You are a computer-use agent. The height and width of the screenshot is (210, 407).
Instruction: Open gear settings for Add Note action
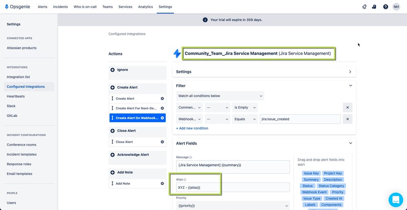tap(162, 184)
